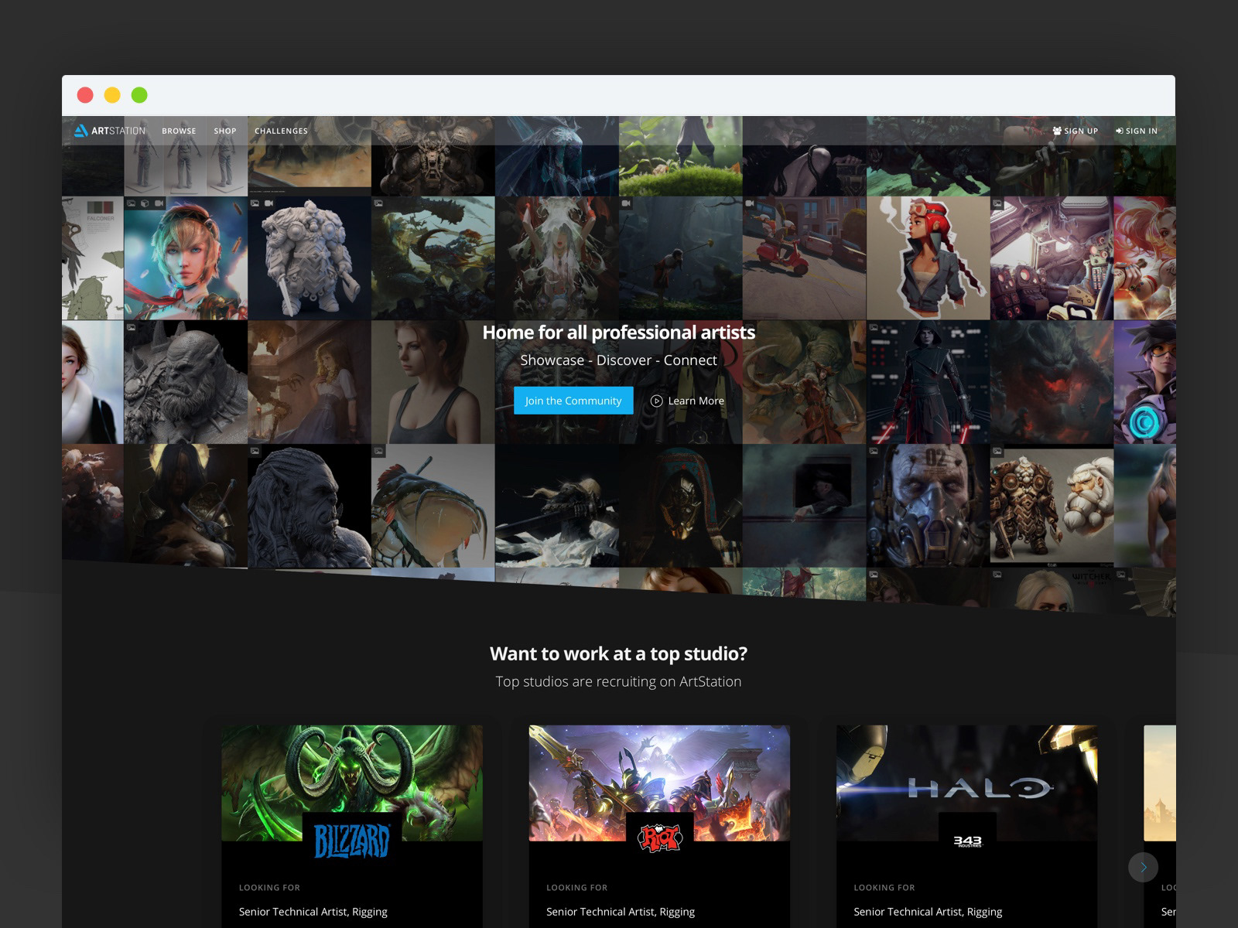Open the red-eyed dark monster artwork

coord(1052,382)
